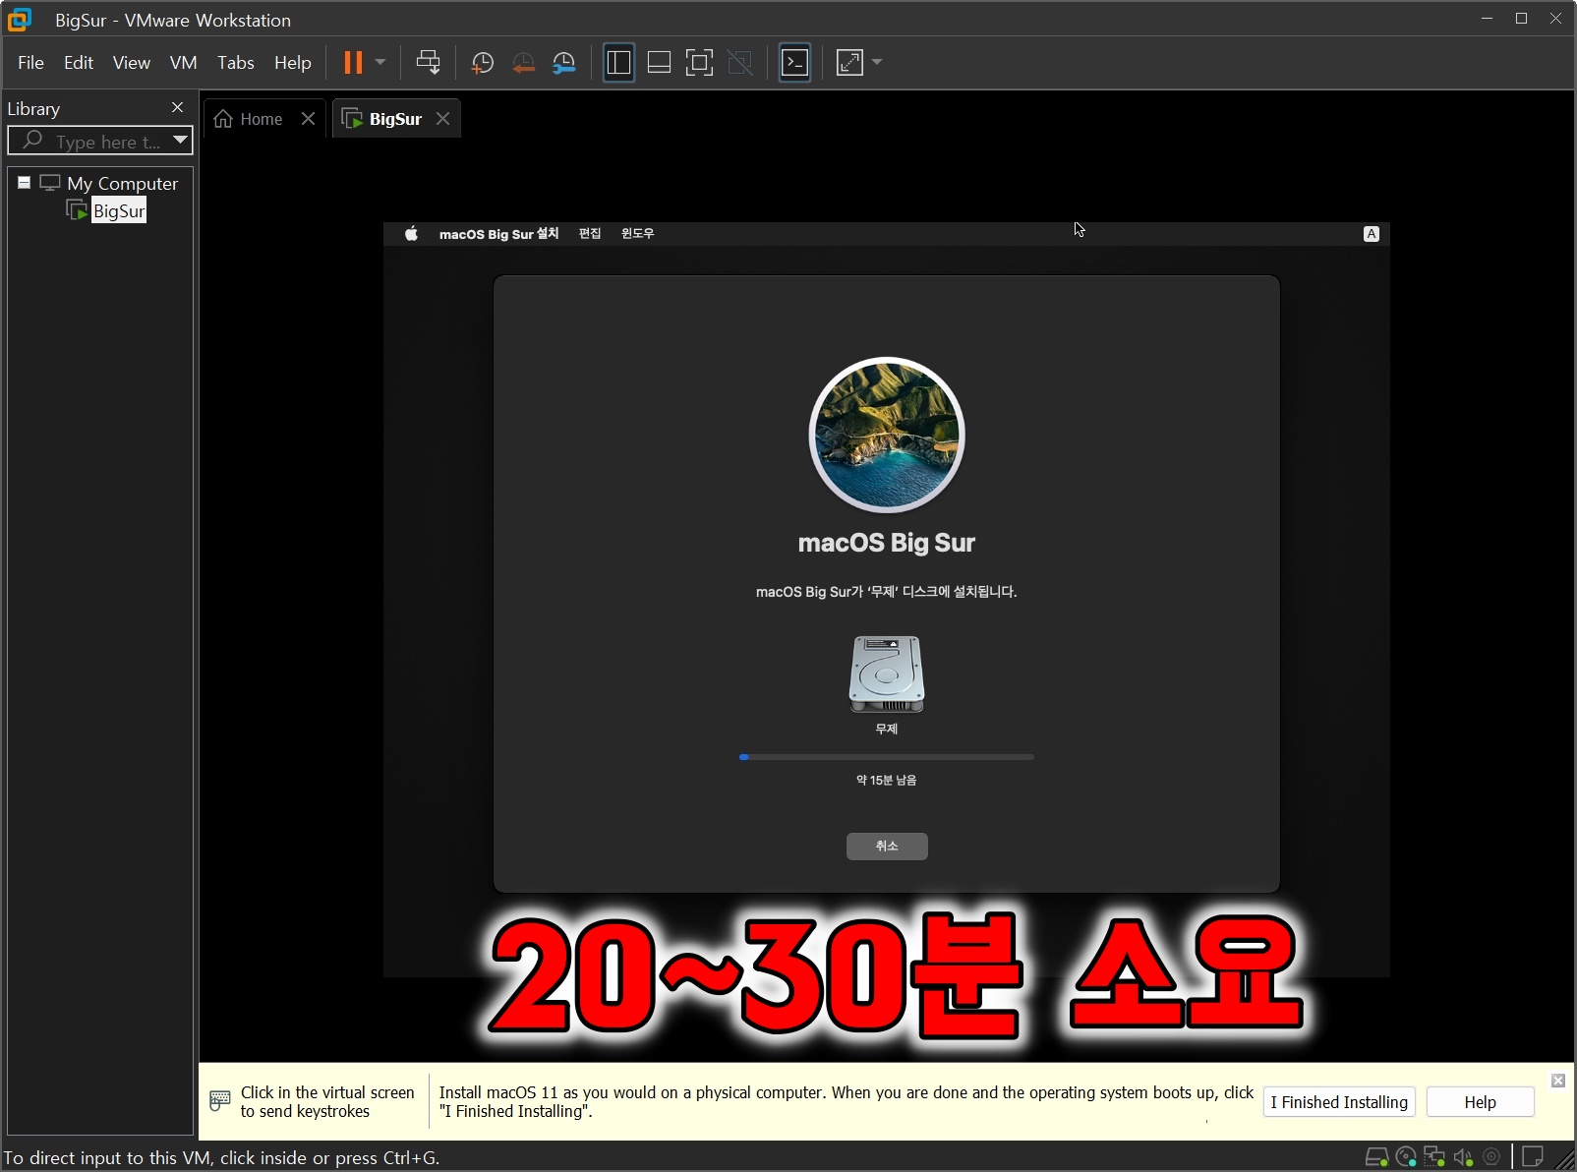Collapse the My Computer tree node
Viewport: 1577px width, 1172px height.
(x=24, y=183)
